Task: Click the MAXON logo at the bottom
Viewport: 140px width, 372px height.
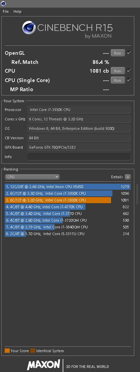Action: point(44,365)
